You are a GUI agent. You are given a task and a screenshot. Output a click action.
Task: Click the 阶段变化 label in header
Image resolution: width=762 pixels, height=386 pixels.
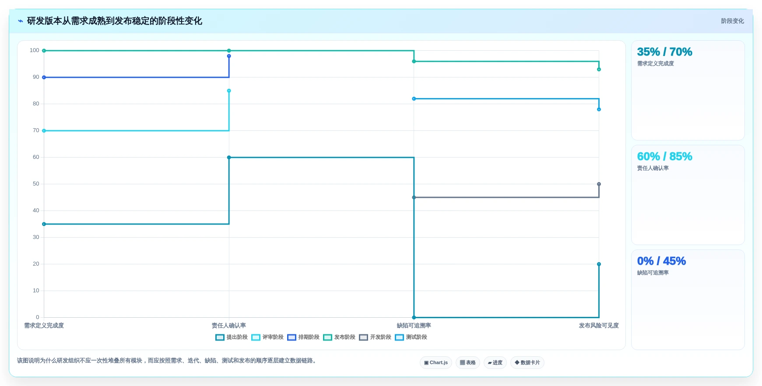pos(732,21)
